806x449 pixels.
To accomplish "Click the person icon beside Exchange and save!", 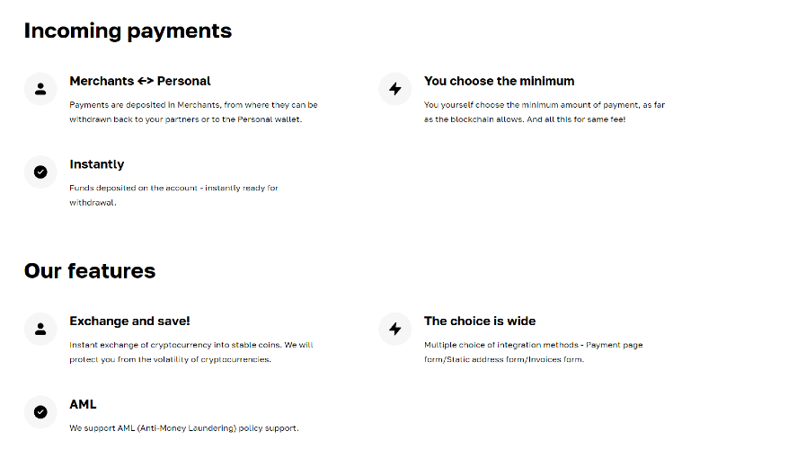I will click(40, 329).
